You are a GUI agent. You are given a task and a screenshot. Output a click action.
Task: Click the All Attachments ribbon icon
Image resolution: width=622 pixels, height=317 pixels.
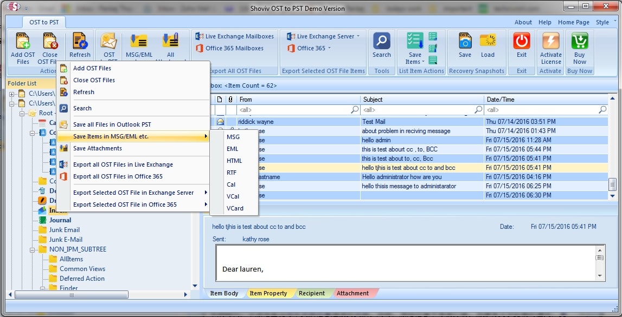coord(171,41)
